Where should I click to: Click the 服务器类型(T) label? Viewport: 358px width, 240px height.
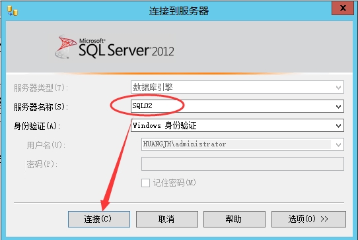pyautogui.click(x=41, y=88)
